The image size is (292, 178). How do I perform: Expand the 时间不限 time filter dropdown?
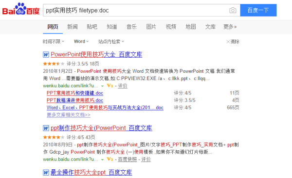coord(54,42)
